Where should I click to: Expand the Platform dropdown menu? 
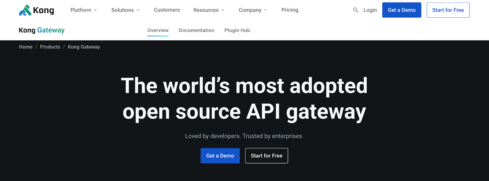pyautogui.click(x=84, y=10)
